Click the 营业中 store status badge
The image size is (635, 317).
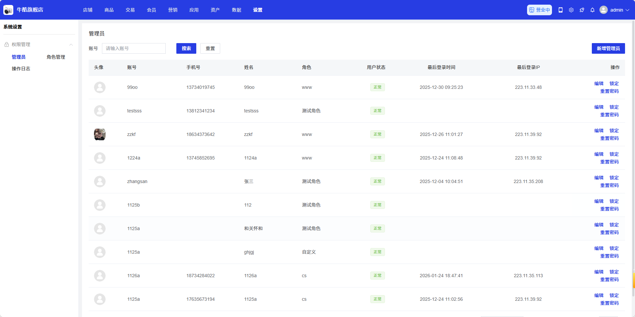pyautogui.click(x=539, y=10)
